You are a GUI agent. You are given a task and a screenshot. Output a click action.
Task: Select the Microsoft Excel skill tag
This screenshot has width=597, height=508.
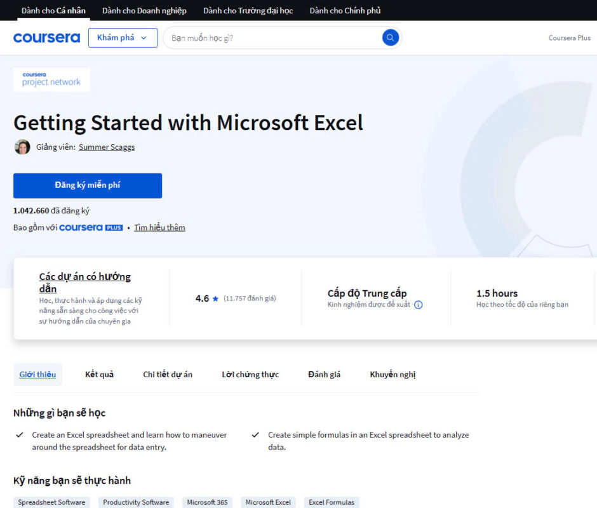[x=268, y=502]
